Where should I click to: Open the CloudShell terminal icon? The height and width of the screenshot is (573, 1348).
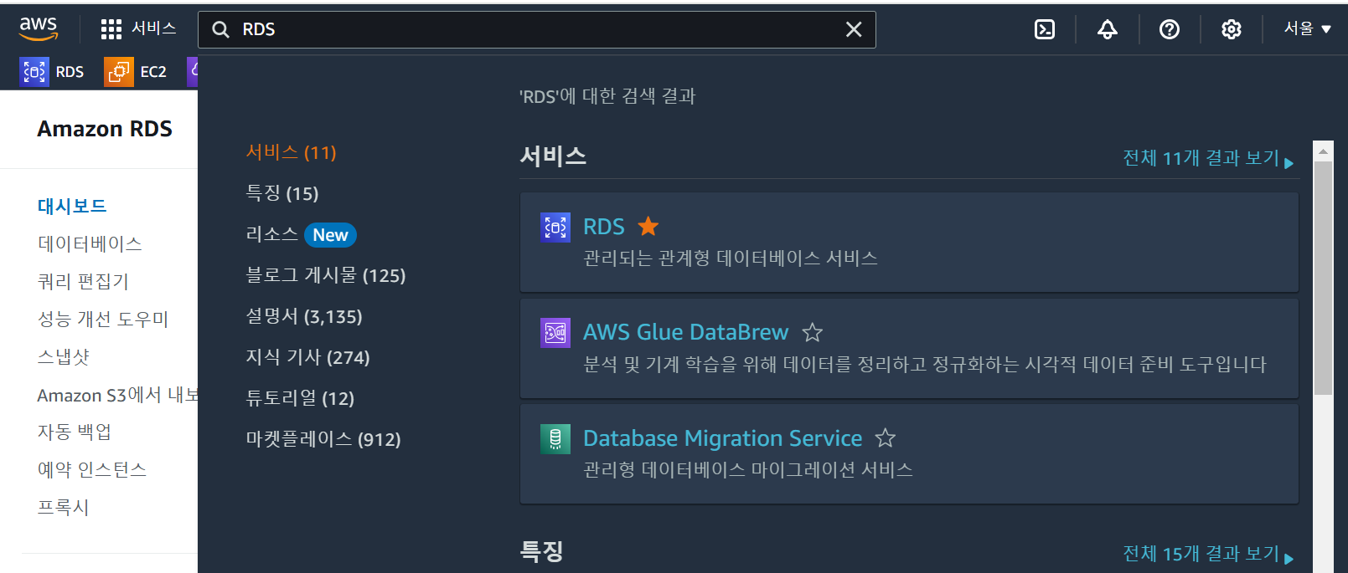click(1045, 29)
